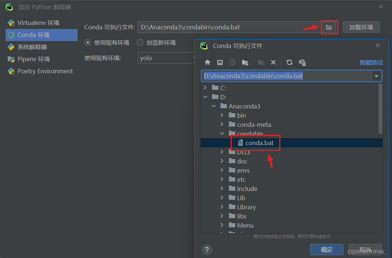Select conda.bat file in tree
Image resolution: width=392 pixels, height=258 pixels.
[292, 143]
